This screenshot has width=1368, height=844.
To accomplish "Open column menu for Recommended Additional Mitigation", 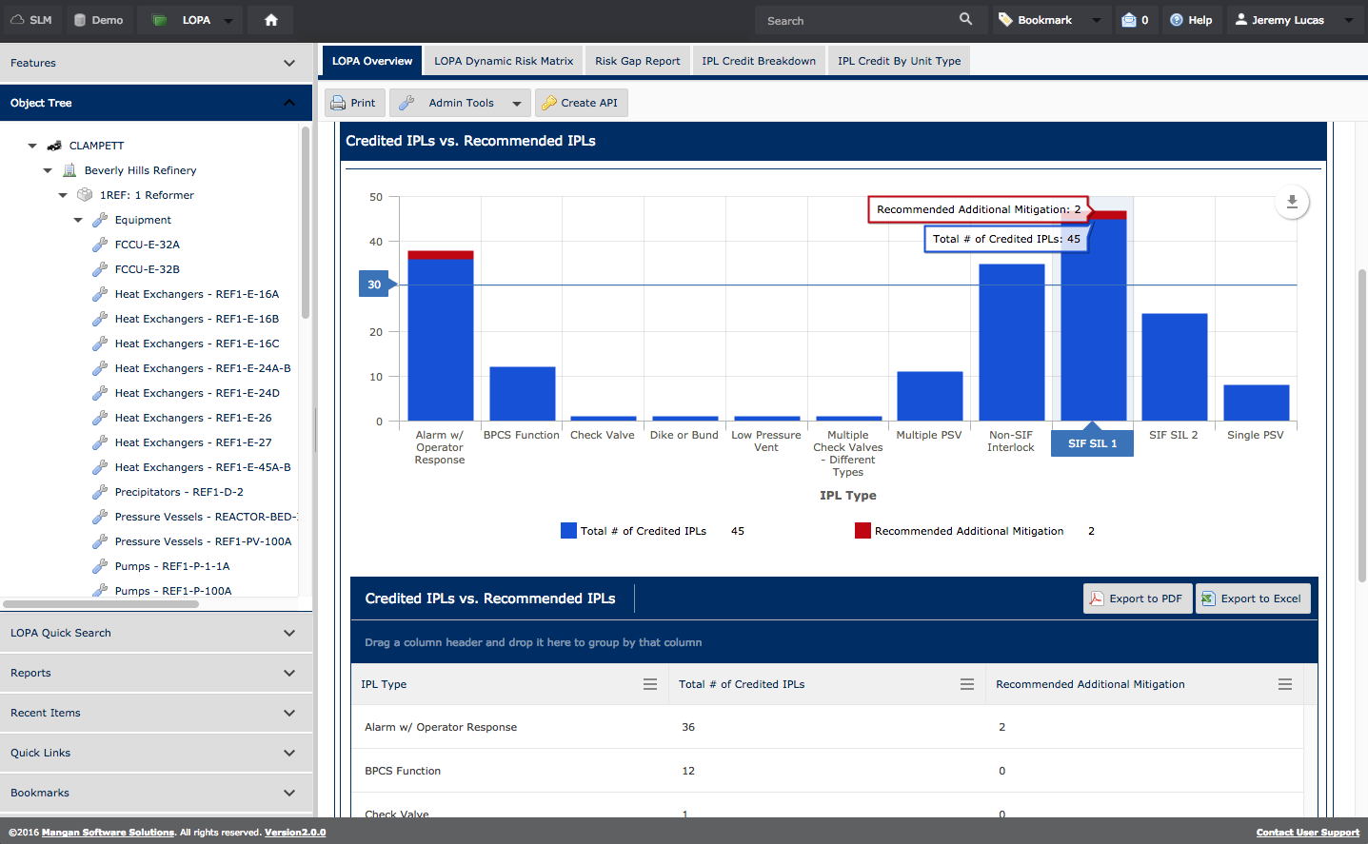I will click(1284, 684).
